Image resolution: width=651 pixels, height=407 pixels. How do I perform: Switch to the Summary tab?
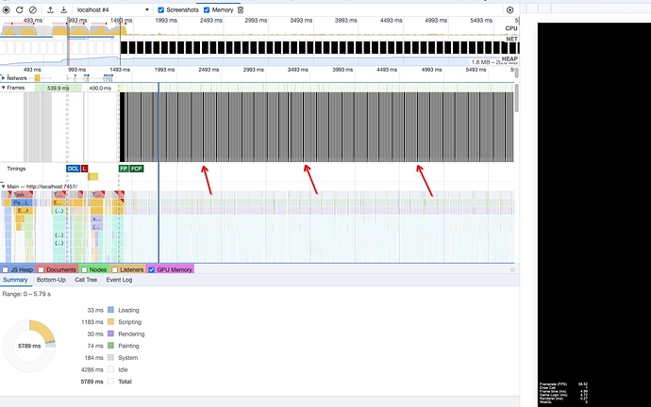[x=15, y=280]
